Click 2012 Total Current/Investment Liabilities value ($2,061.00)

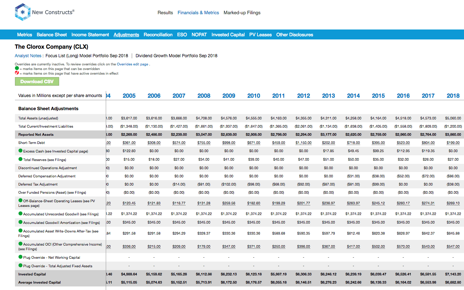[x=304, y=127]
